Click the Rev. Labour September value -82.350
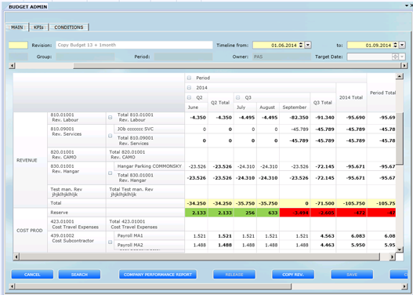 (295, 118)
